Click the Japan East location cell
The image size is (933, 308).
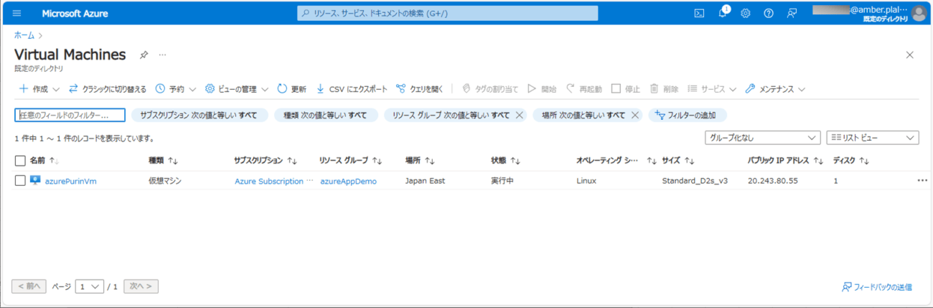(425, 181)
